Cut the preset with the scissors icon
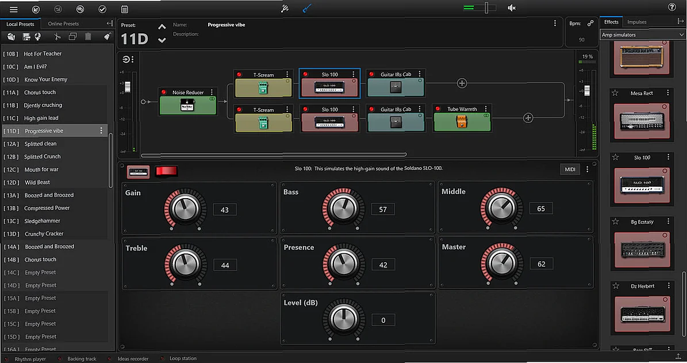This screenshot has height=363, width=687. tap(57, 36)
